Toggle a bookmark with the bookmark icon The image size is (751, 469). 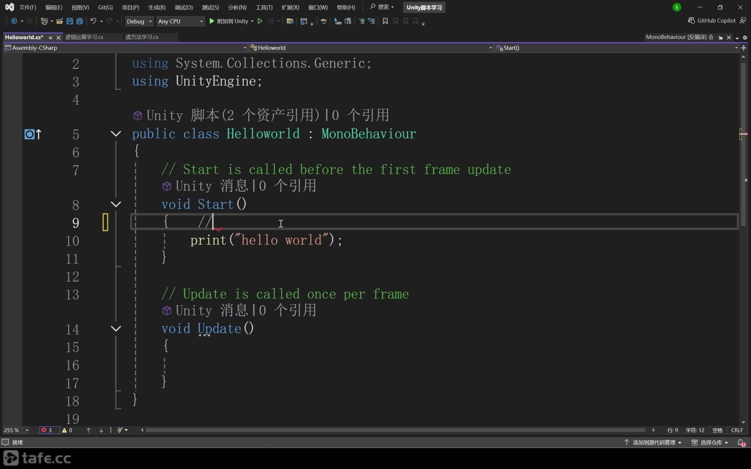(385, 21)
